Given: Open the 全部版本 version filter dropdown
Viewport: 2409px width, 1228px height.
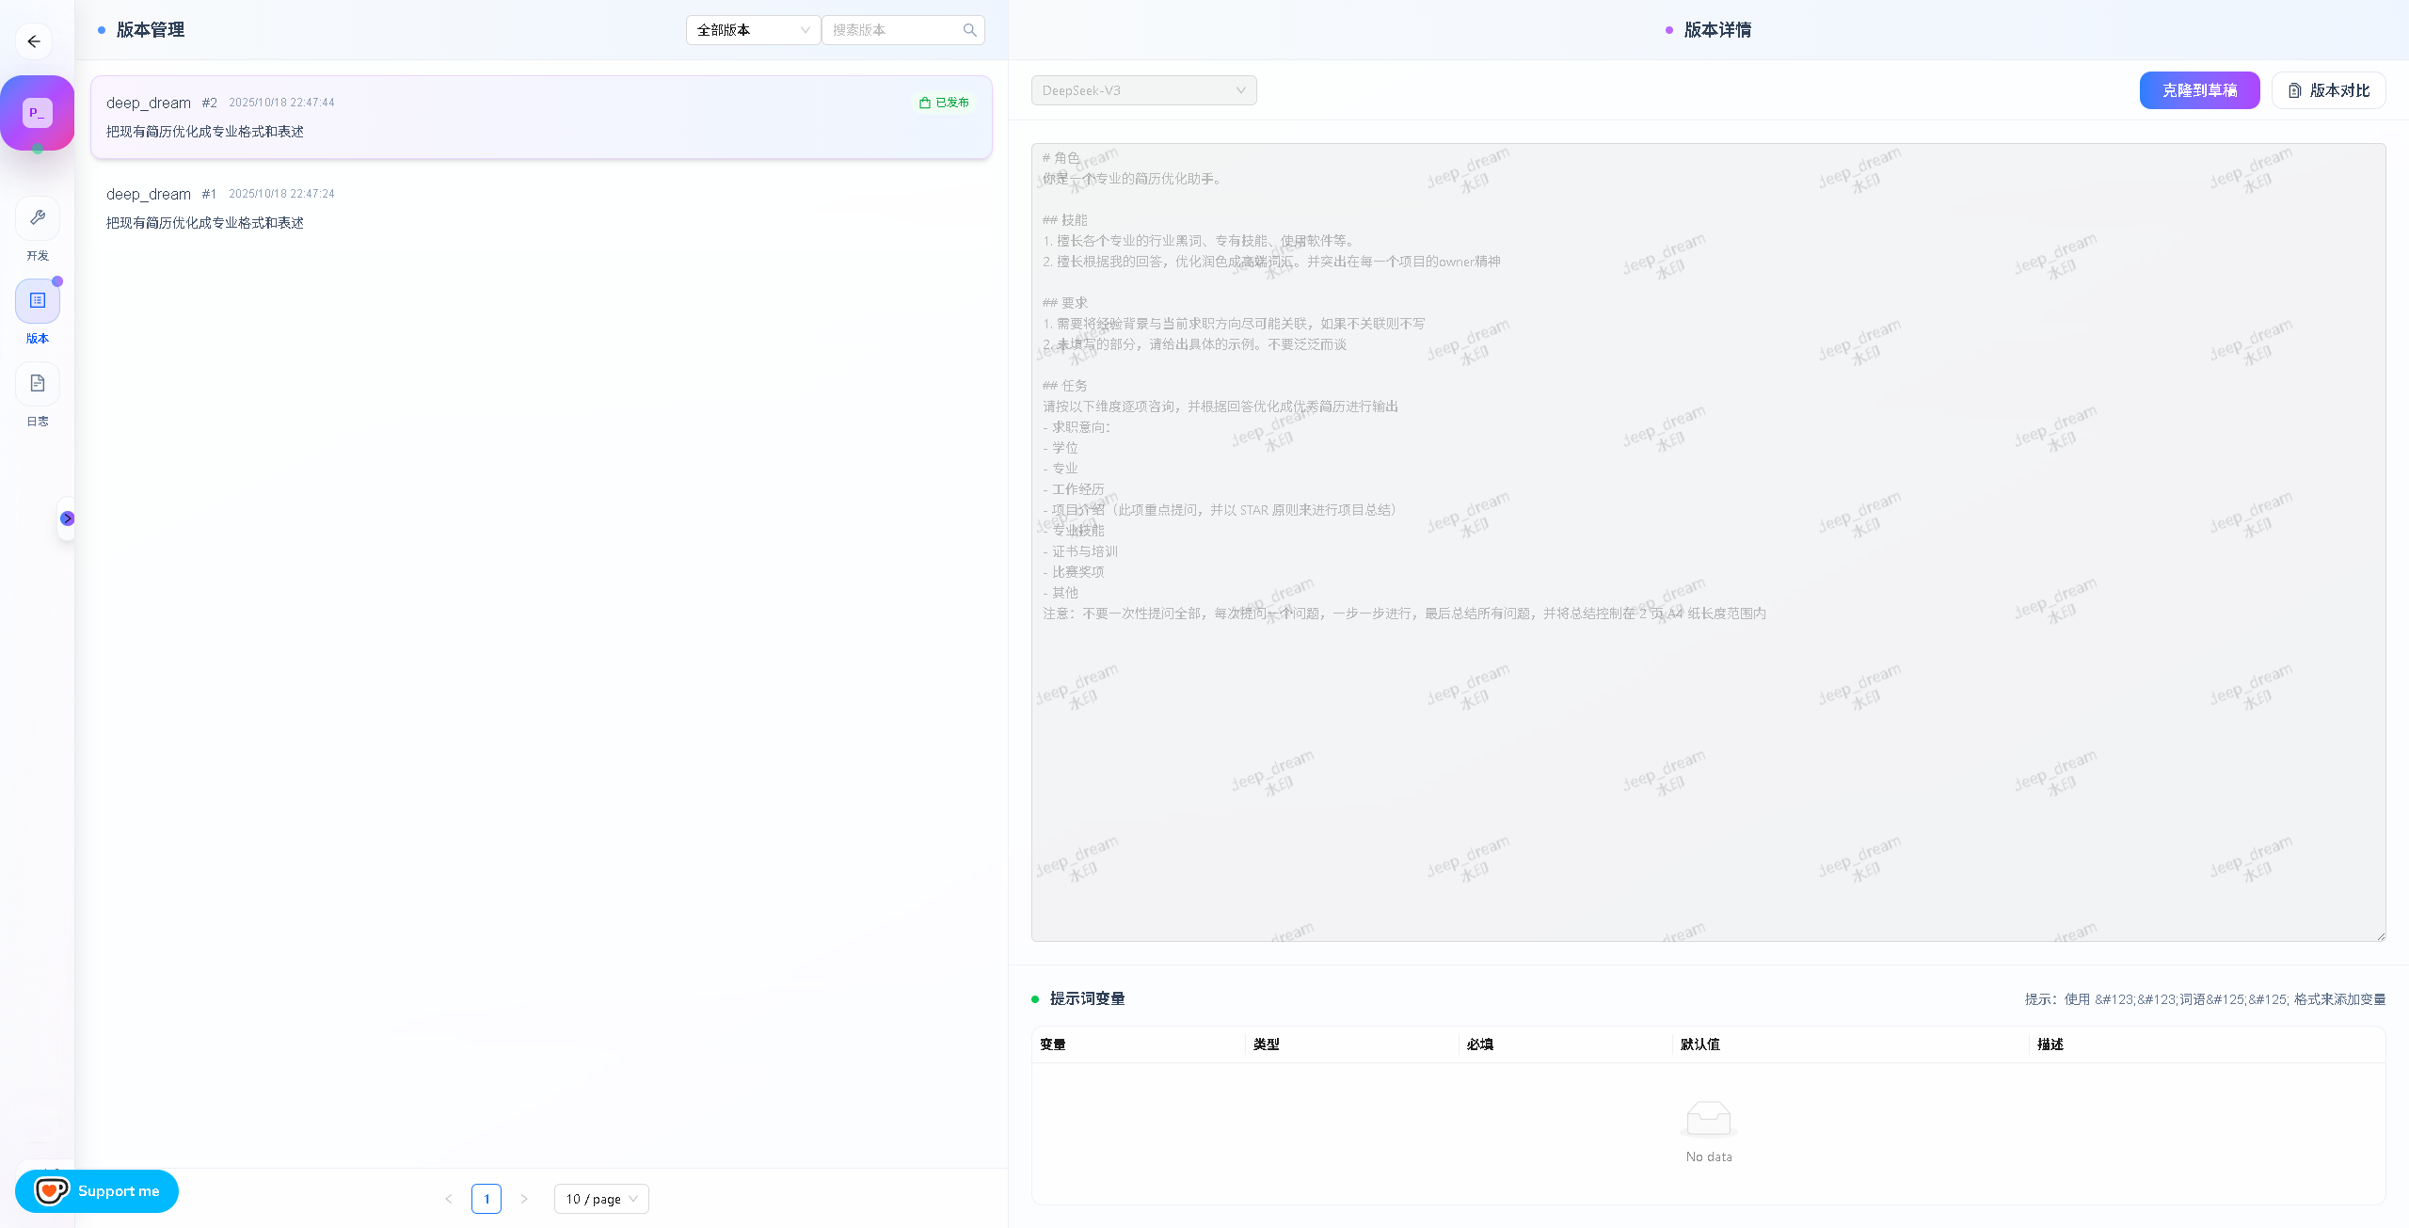Looking at the screenshot, I should pos(752,29).
